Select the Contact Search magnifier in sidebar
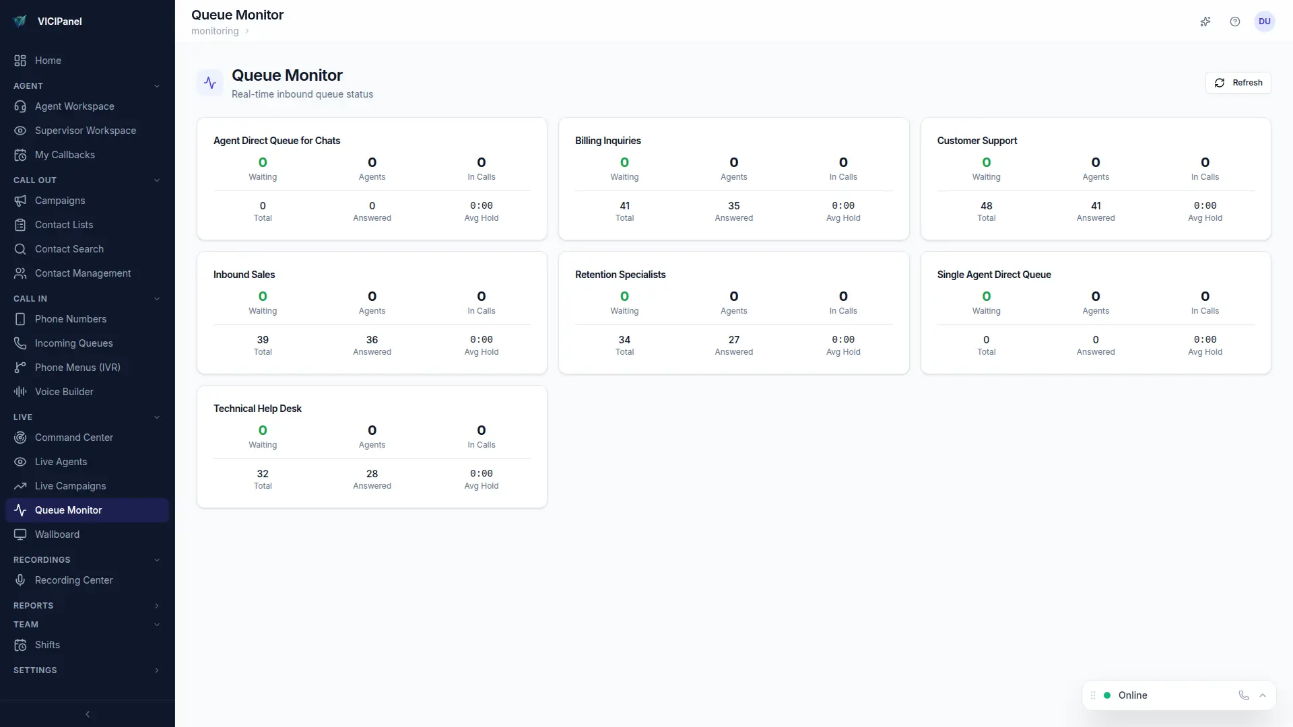1293x727 pixels. tap(20, 249)
